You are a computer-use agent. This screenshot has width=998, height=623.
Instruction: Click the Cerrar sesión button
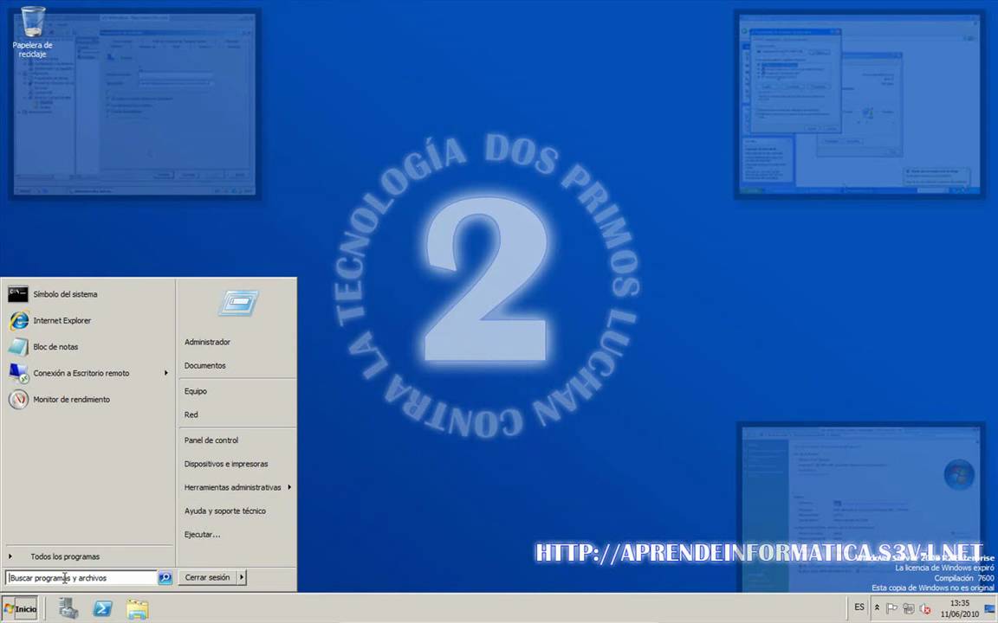click(x=208, y=577)
